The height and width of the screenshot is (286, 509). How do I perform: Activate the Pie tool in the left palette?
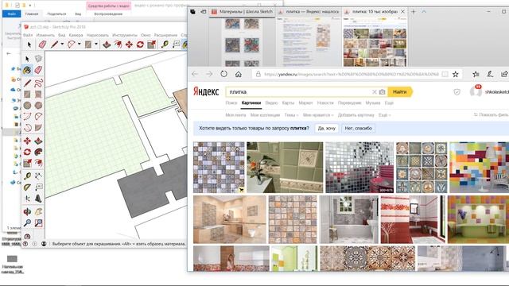point(38,127)
